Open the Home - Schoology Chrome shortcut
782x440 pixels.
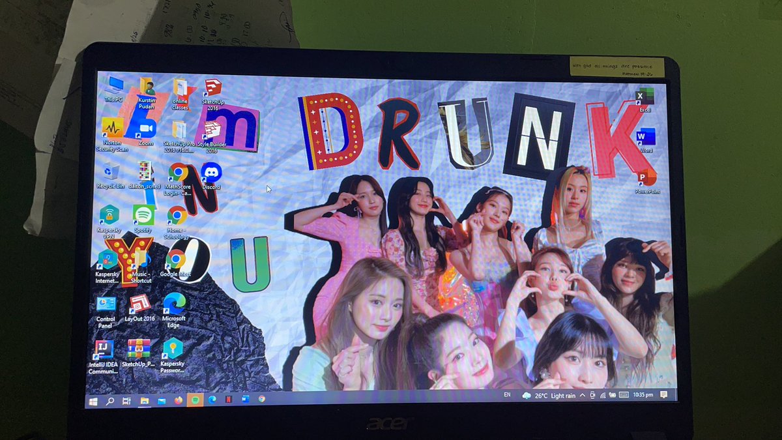click(177, 223)
